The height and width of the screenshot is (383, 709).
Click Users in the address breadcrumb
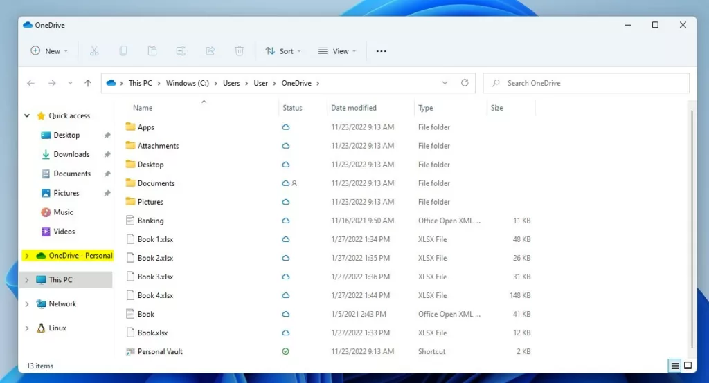(231, 83)
